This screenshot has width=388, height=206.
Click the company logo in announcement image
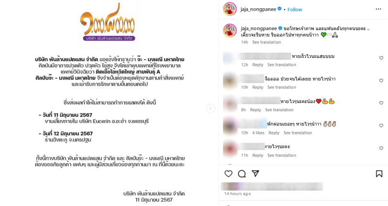tap(108, 22)
